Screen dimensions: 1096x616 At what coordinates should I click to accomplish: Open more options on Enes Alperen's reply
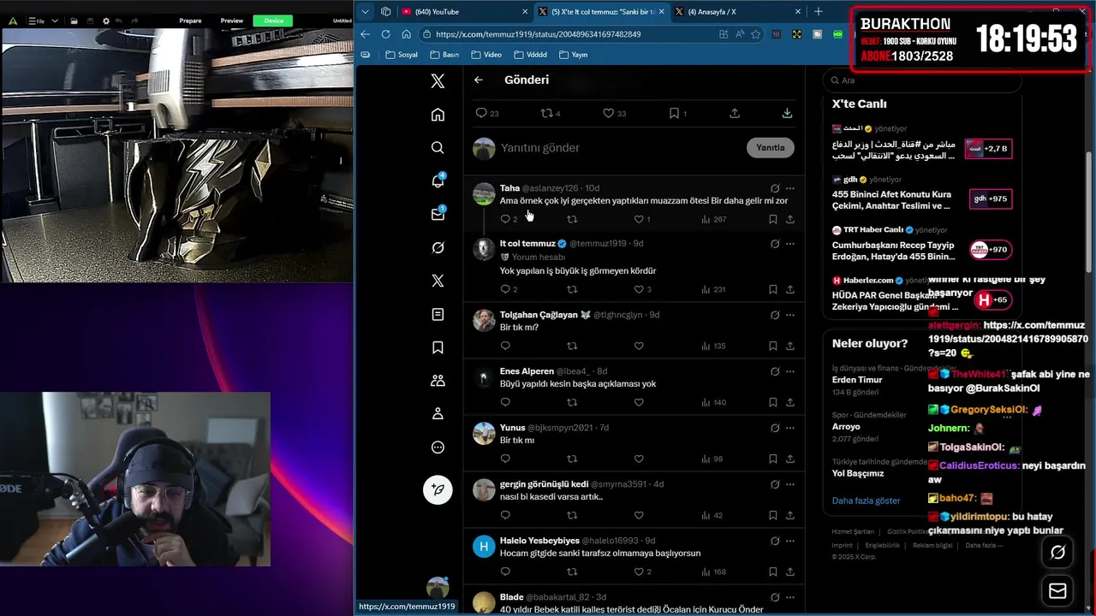click(790, 371)
